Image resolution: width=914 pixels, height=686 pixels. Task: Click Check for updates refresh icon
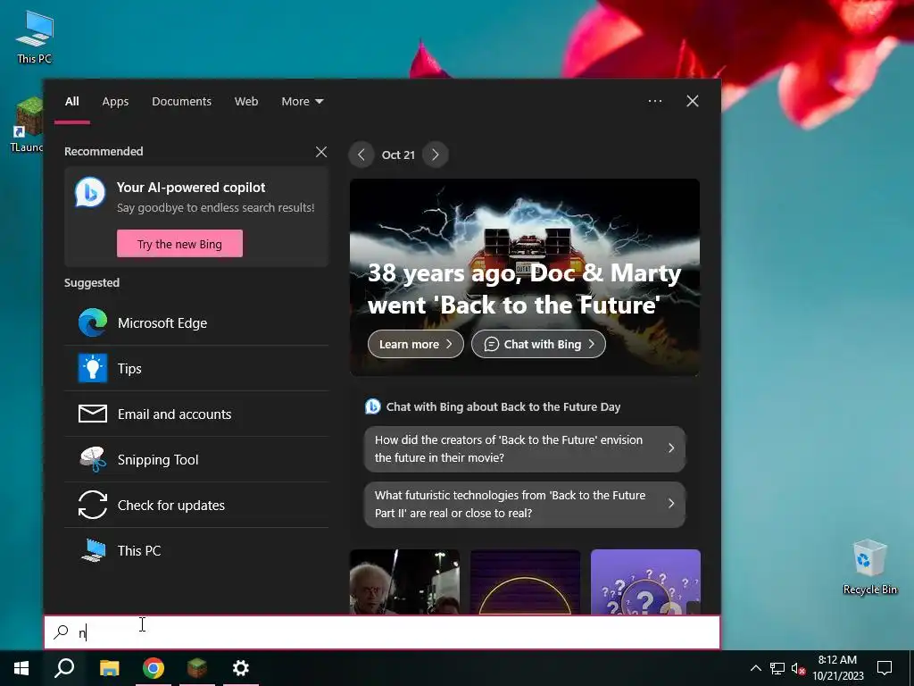(x=93, y=505)
